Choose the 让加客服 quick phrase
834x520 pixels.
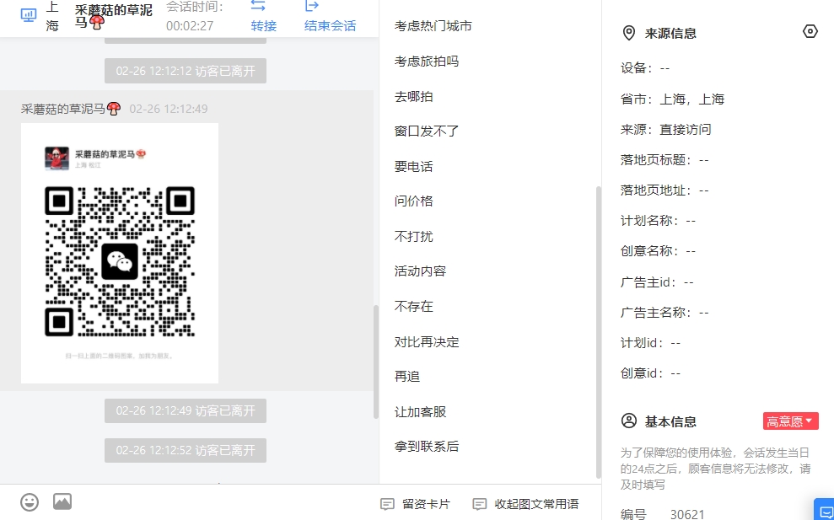420,411
